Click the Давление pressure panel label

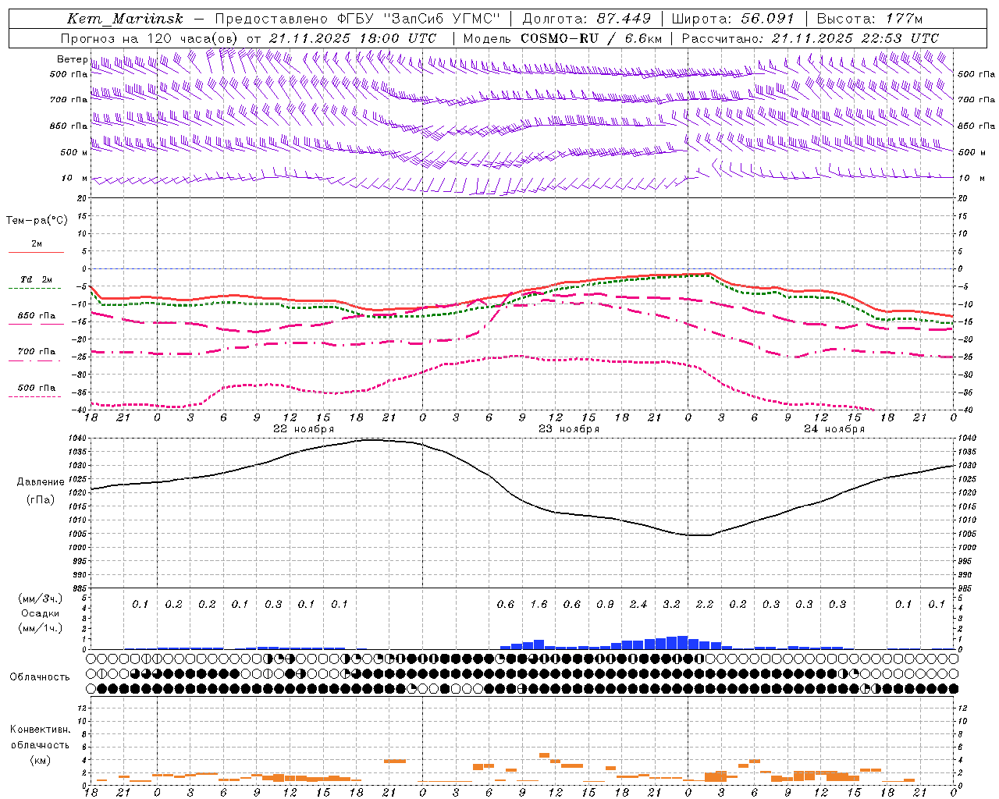tap(41, 482)
